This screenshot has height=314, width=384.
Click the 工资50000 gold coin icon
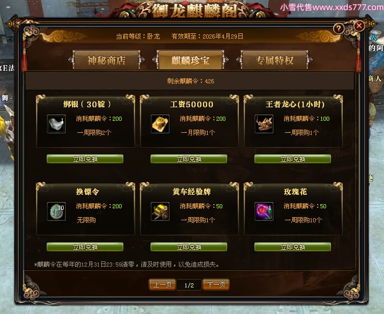(160, 124)
